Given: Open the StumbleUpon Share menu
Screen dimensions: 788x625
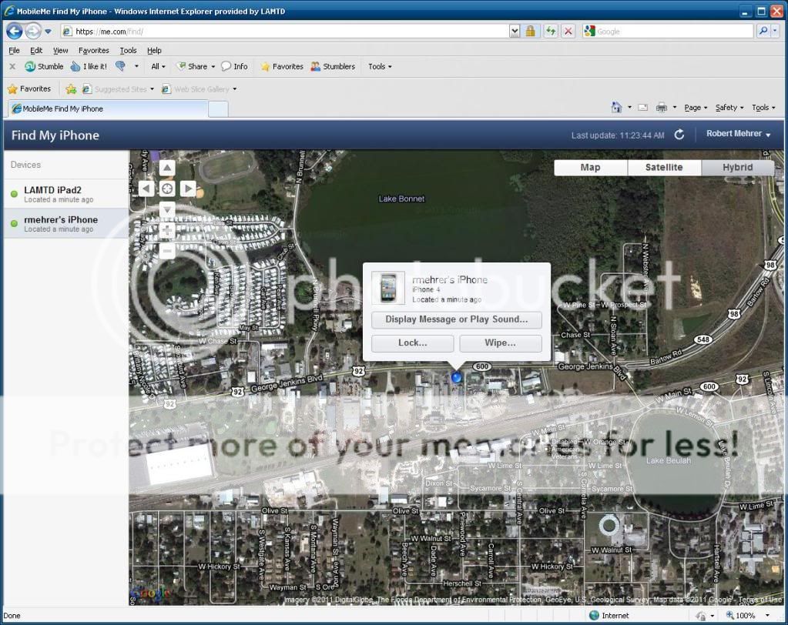Looking at the screenshot, I should [x=196, y=66].
